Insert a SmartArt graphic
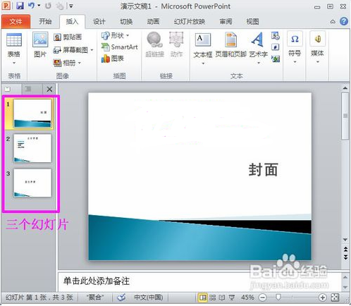Viewport: 351px width, 306px height. coord(120,47)
